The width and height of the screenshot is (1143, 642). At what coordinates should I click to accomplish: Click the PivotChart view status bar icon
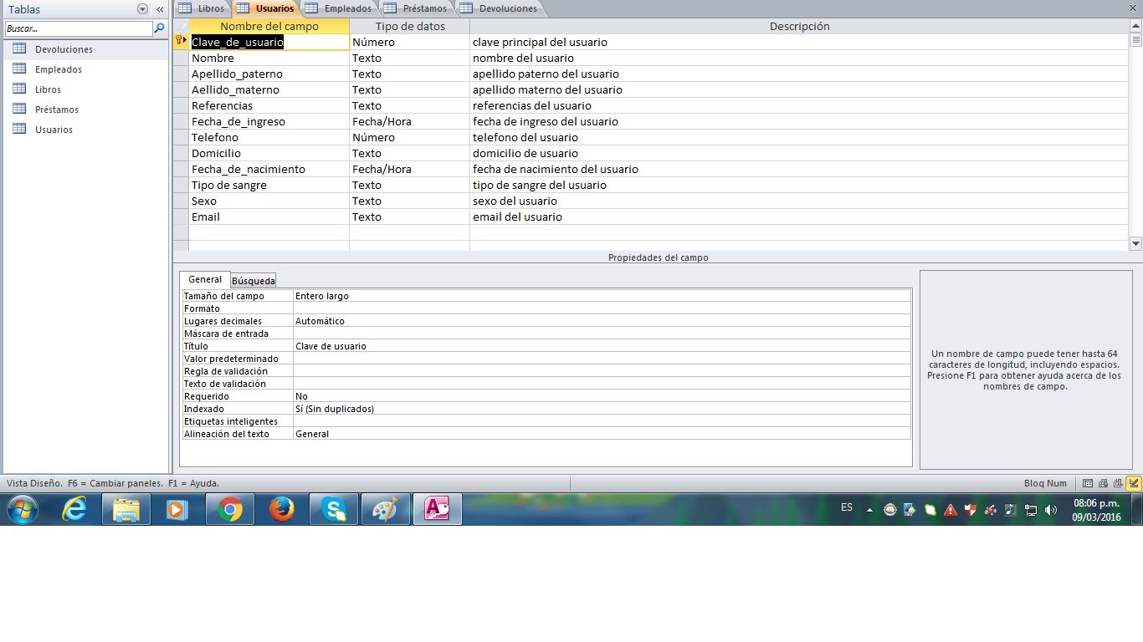1118,483
